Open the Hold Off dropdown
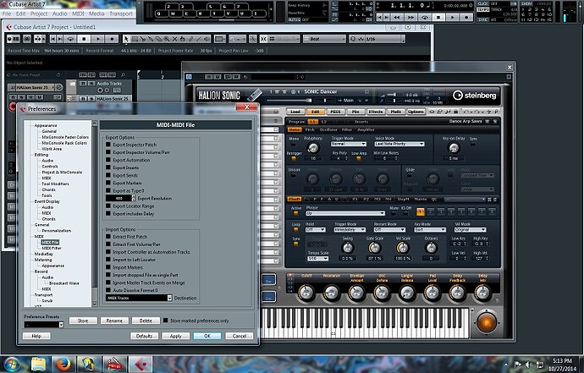 (316, 230)
